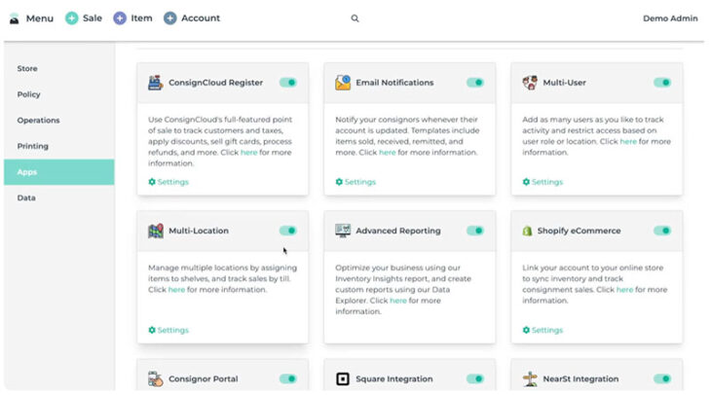Select Policy in the sidebar
The width and height of the screenshot is (711, 395).
pyautogui.click(x=29, y=94)
